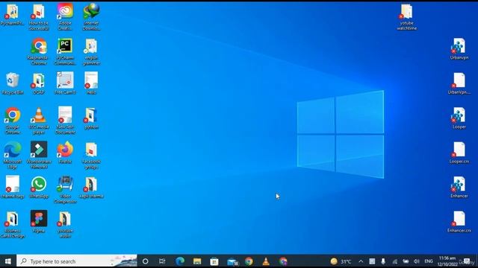Open the Windows Start menu
This screenshot has width=478, height=268.
8,261
